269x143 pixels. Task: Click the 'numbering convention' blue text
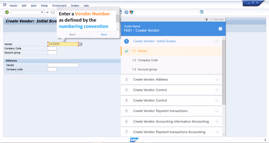(x=84, y=26)
